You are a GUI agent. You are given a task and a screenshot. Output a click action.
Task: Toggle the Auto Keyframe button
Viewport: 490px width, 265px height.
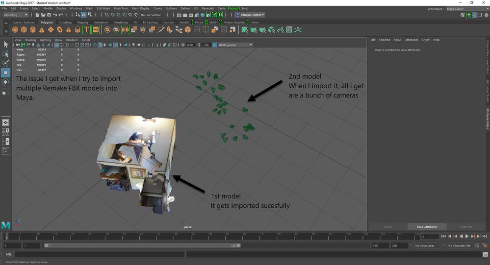pyautogui.click(x=477, y=245)
